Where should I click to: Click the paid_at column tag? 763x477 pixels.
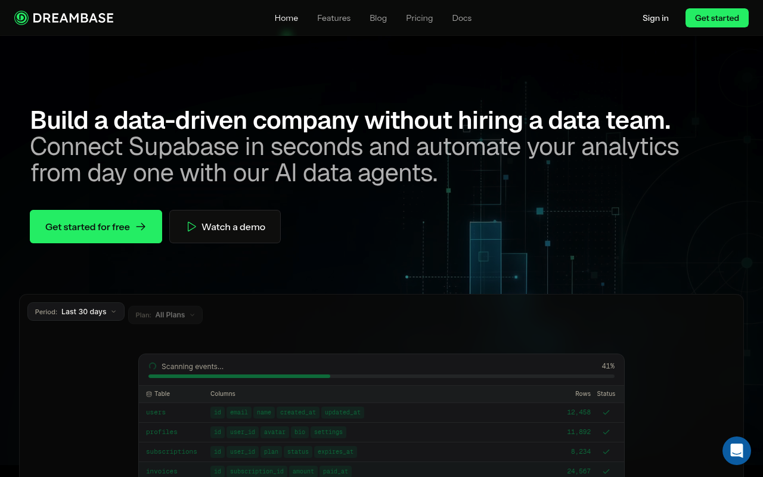point(336,471)
